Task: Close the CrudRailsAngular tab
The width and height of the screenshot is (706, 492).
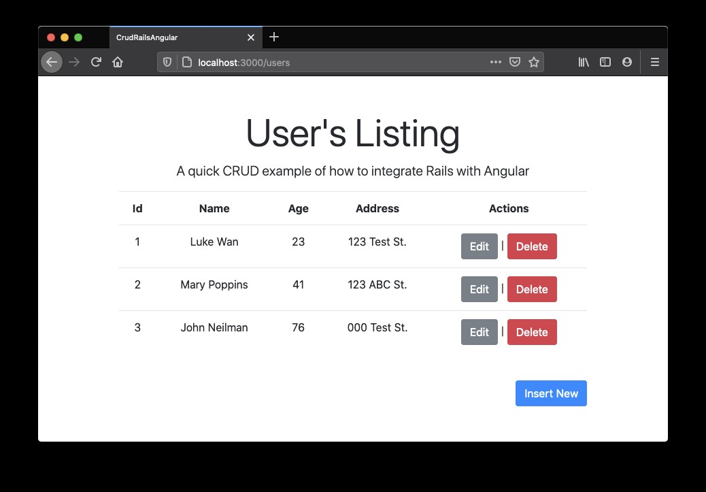Action: (251, 37)
